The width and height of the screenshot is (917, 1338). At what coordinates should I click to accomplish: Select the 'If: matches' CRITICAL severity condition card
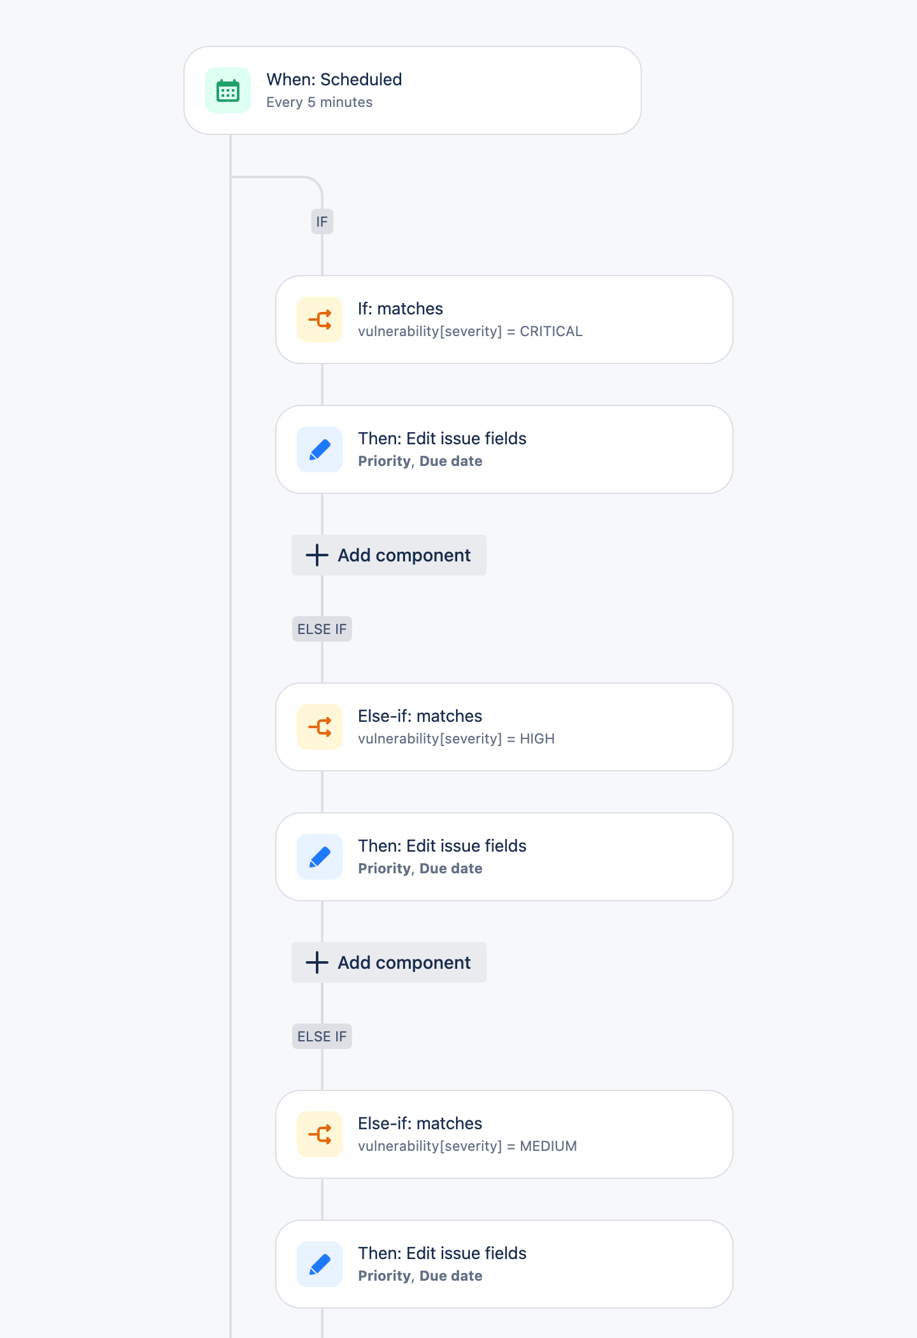pos(504,319)
